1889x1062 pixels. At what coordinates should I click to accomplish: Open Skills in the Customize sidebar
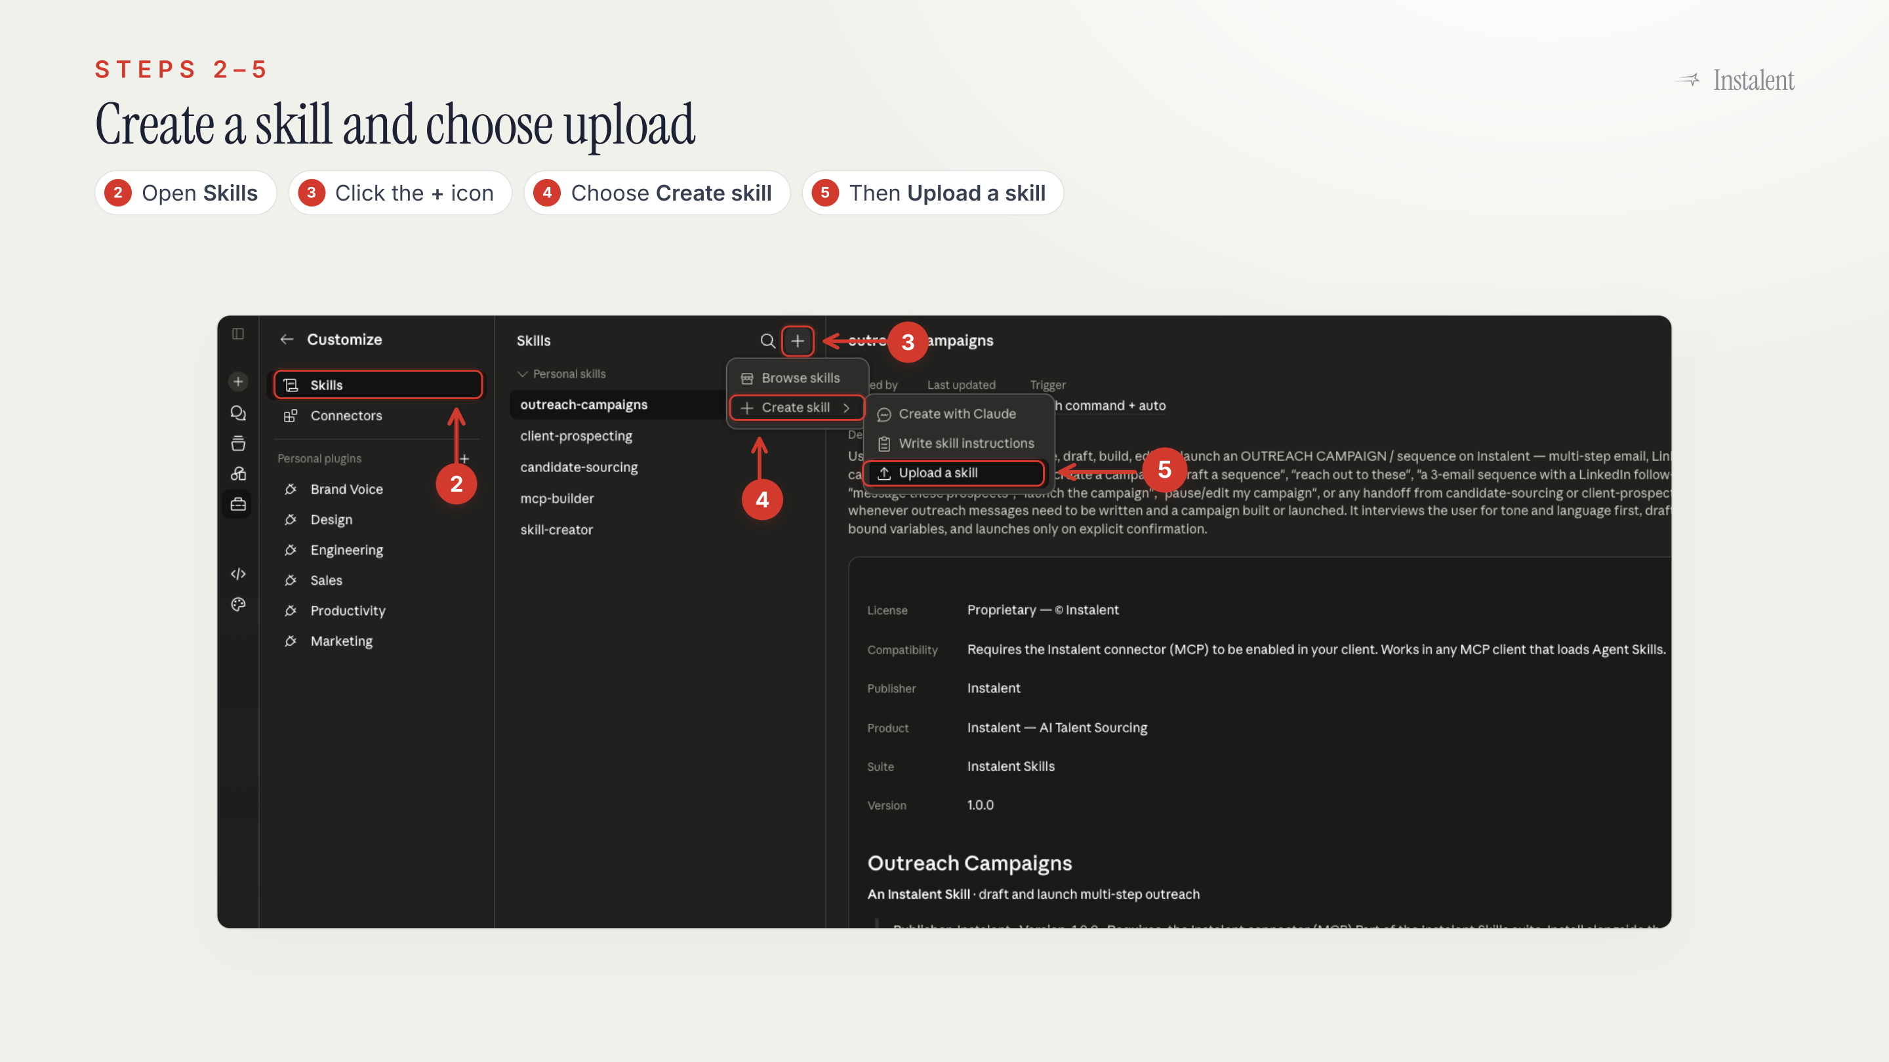(378, 385)
